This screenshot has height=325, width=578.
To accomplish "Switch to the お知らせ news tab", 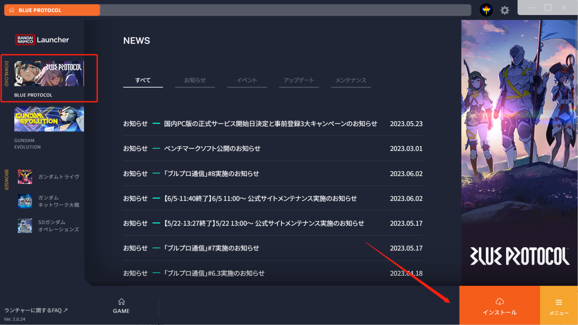I will click(x=195, y=80).
